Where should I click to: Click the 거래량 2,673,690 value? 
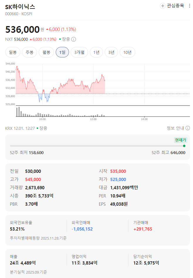point(35,187)
